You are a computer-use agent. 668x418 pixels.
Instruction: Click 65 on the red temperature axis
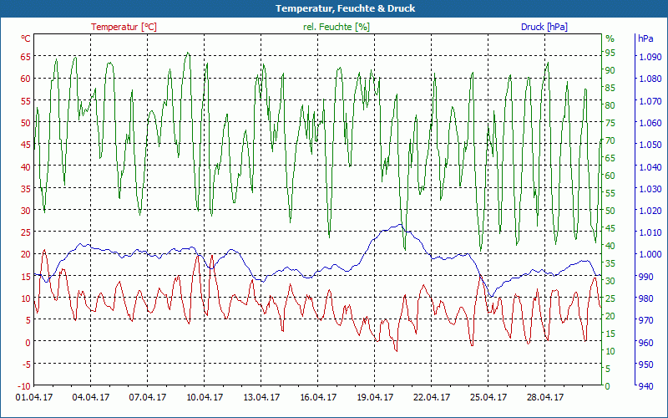click(x=26, y=56)
